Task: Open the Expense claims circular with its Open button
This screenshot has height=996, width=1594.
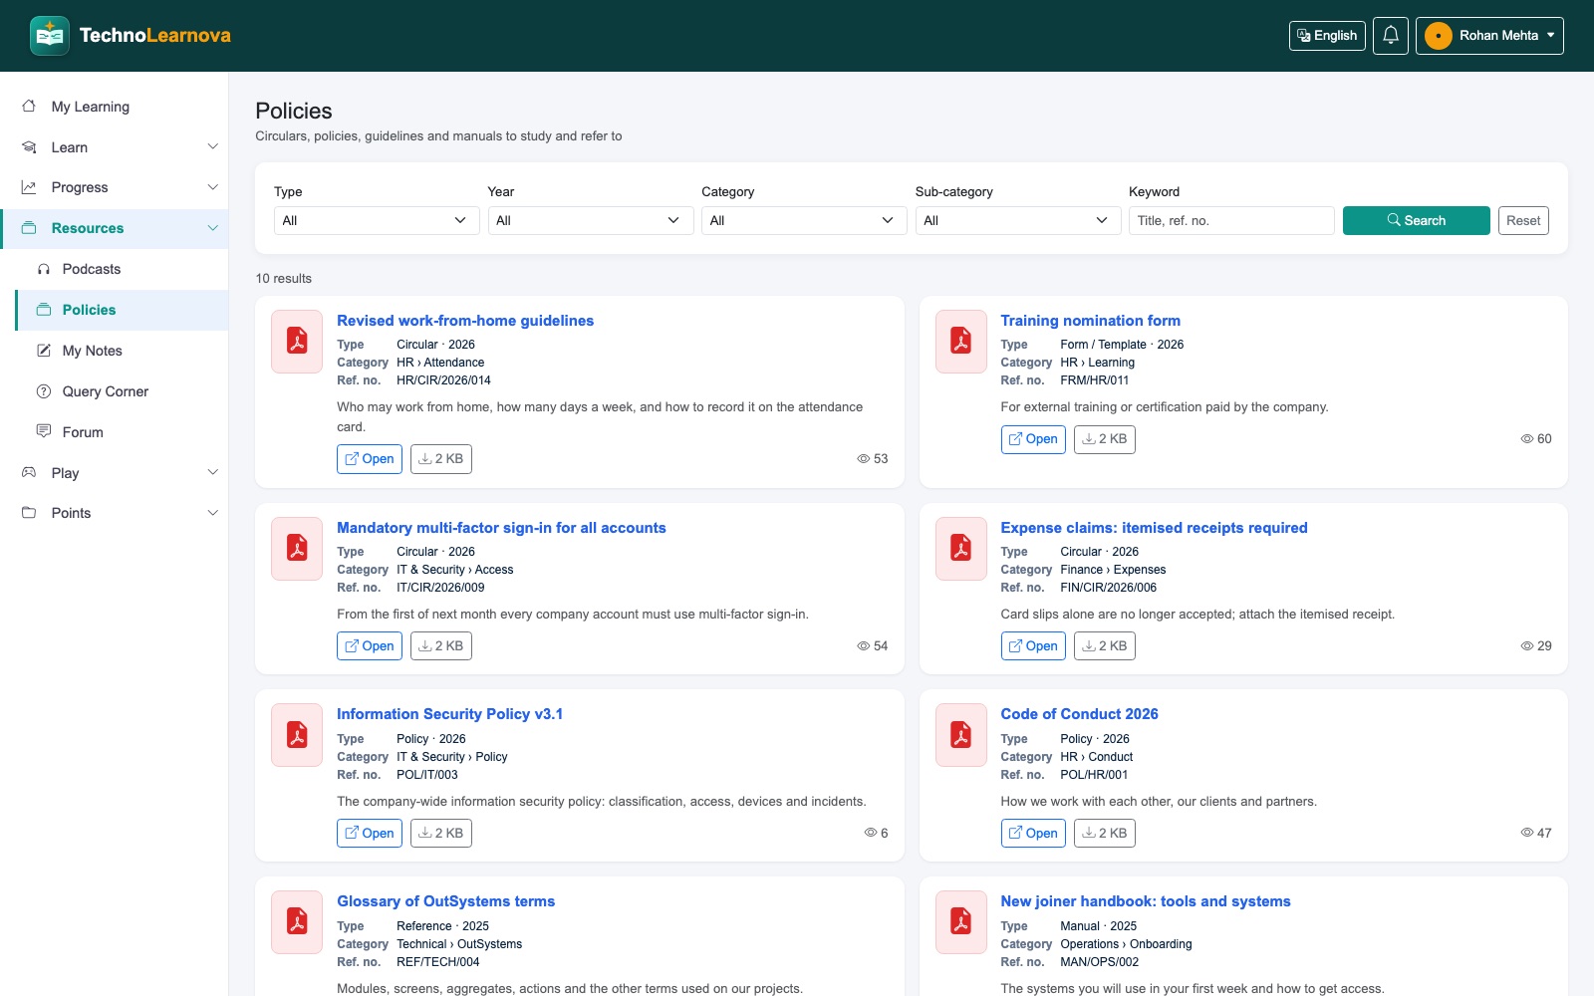Action: coord(1033,646)
